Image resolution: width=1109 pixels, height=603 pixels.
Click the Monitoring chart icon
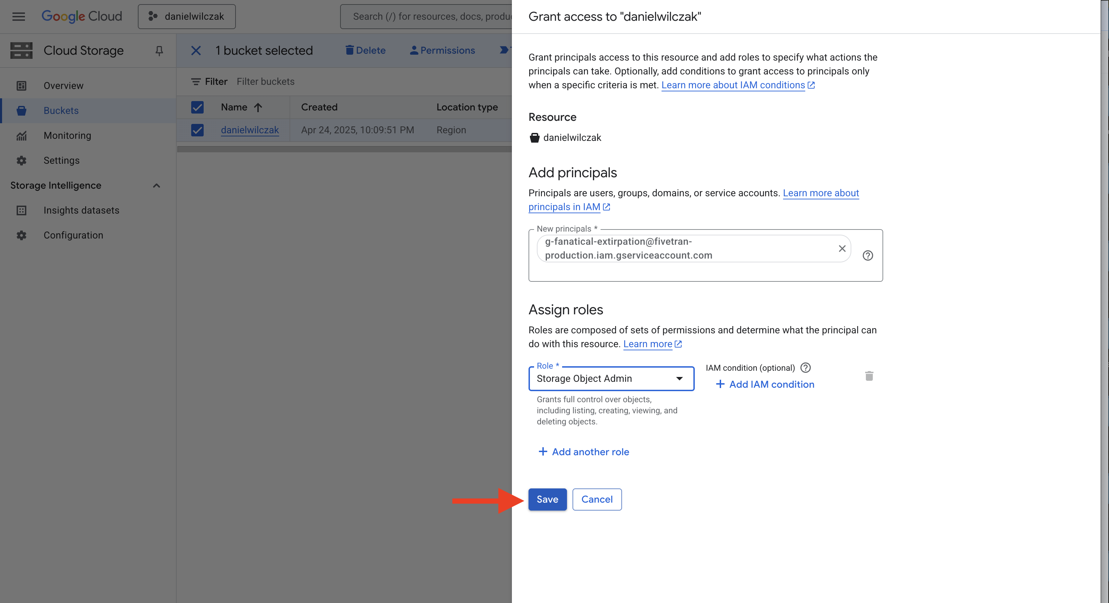click(x=21, y=136)
